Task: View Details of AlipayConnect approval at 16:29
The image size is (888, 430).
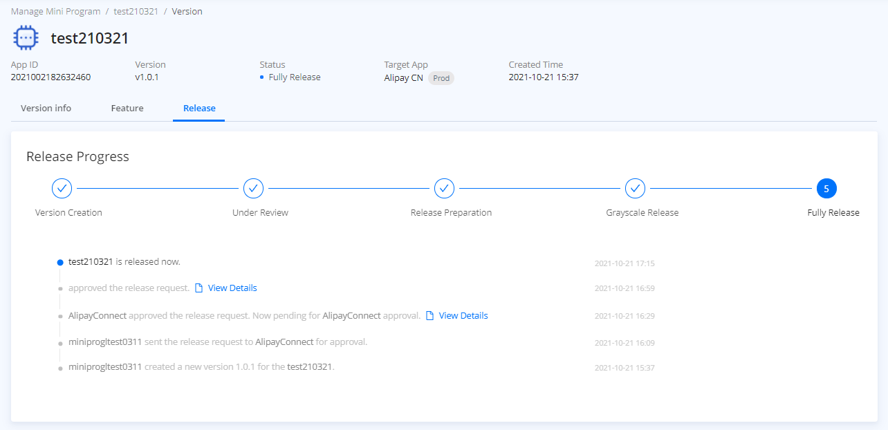Action: [x=463, y=316]
